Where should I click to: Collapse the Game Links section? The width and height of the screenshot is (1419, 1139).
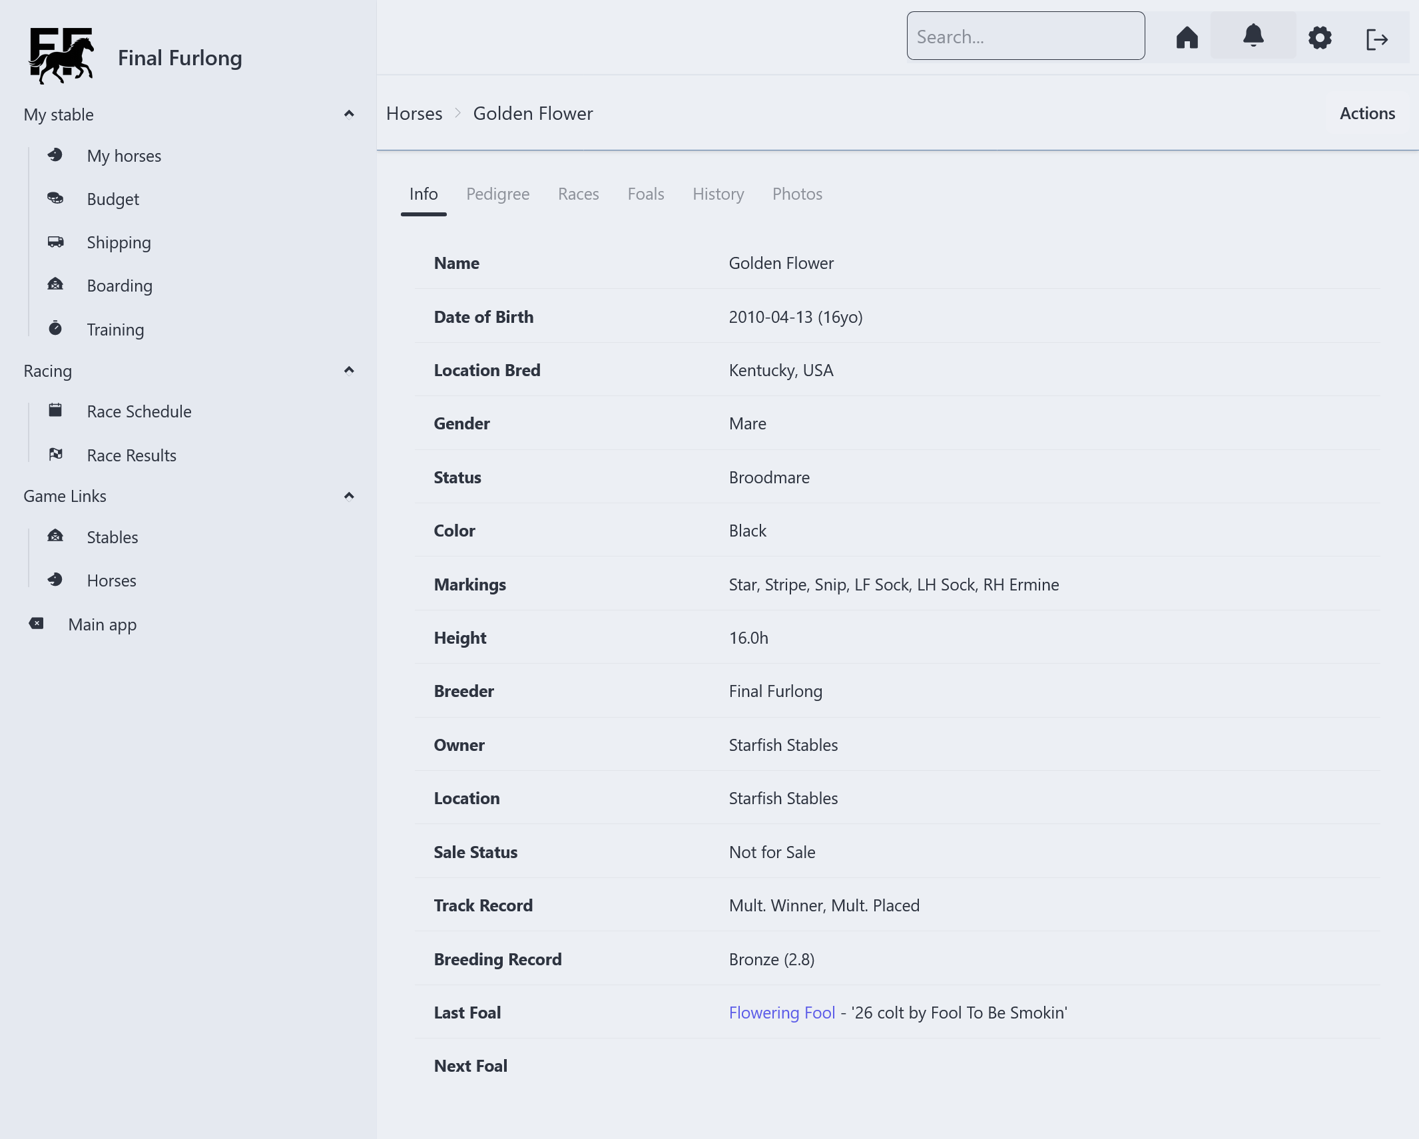click(x=348, y=496)
